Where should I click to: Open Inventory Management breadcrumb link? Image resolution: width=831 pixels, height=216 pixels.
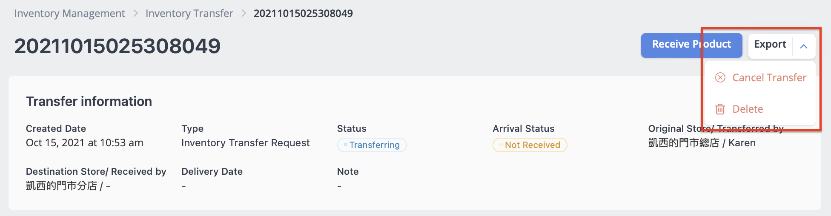(69, 14)
